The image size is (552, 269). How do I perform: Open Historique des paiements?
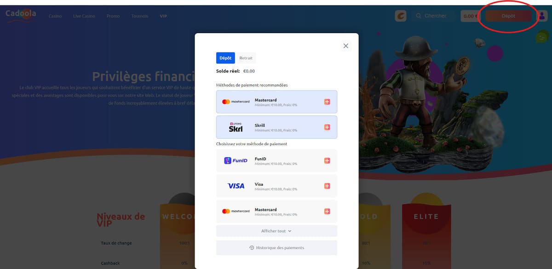click(x=276, y=248)
